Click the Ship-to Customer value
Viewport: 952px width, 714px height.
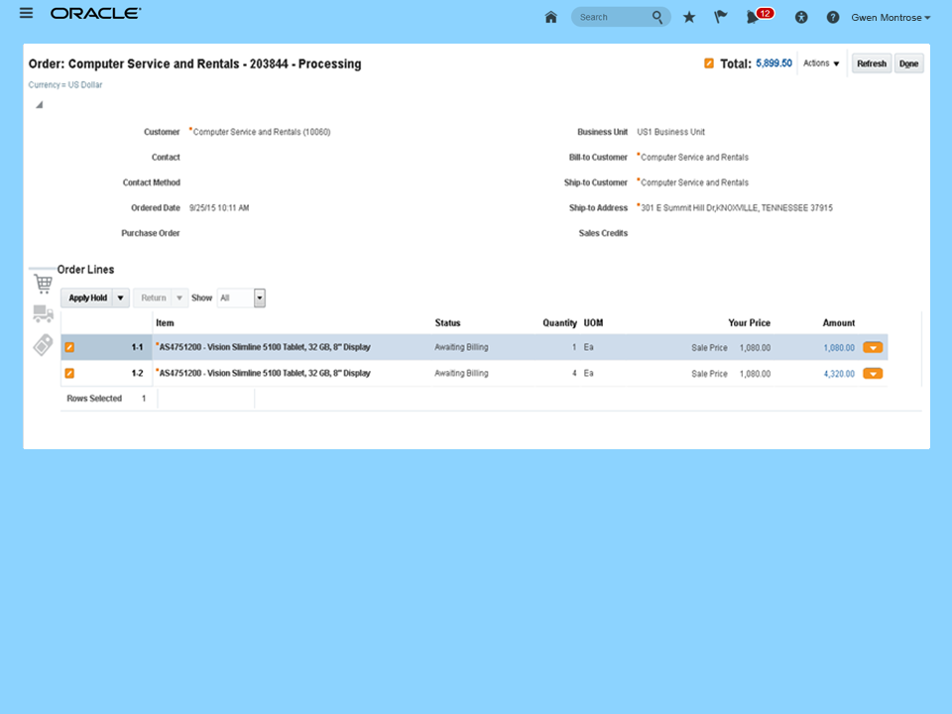click(x=694, y=182)
